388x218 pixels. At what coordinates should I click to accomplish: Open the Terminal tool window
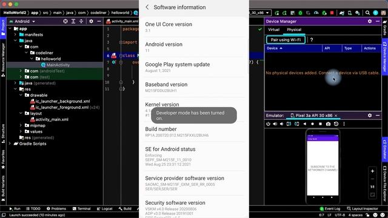[x=82, y=208]
